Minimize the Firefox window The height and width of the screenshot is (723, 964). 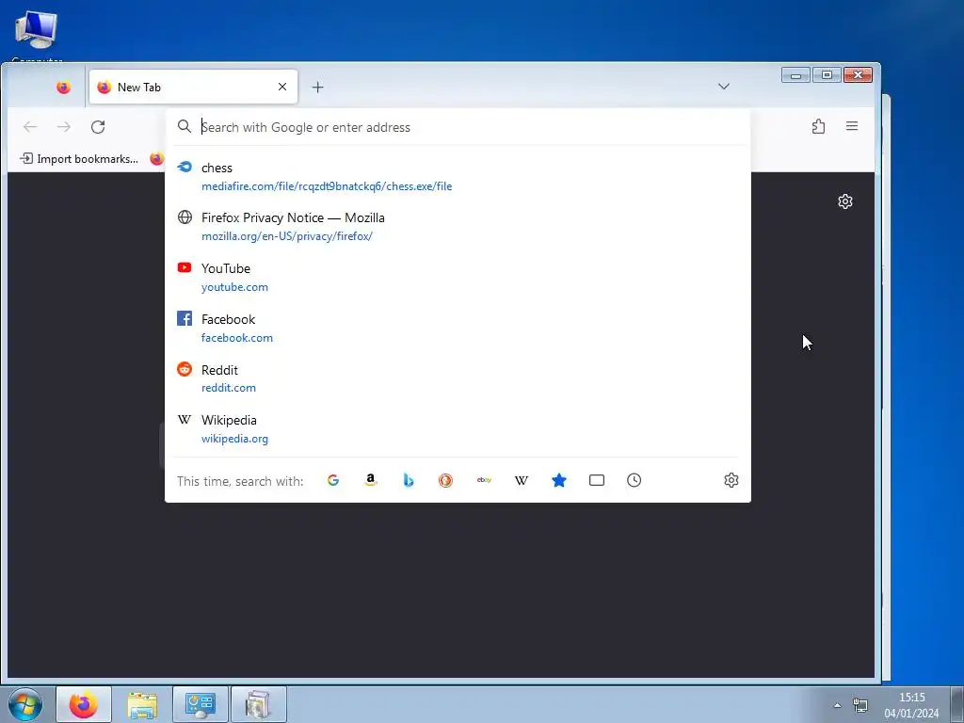click(x=795, y=75)
